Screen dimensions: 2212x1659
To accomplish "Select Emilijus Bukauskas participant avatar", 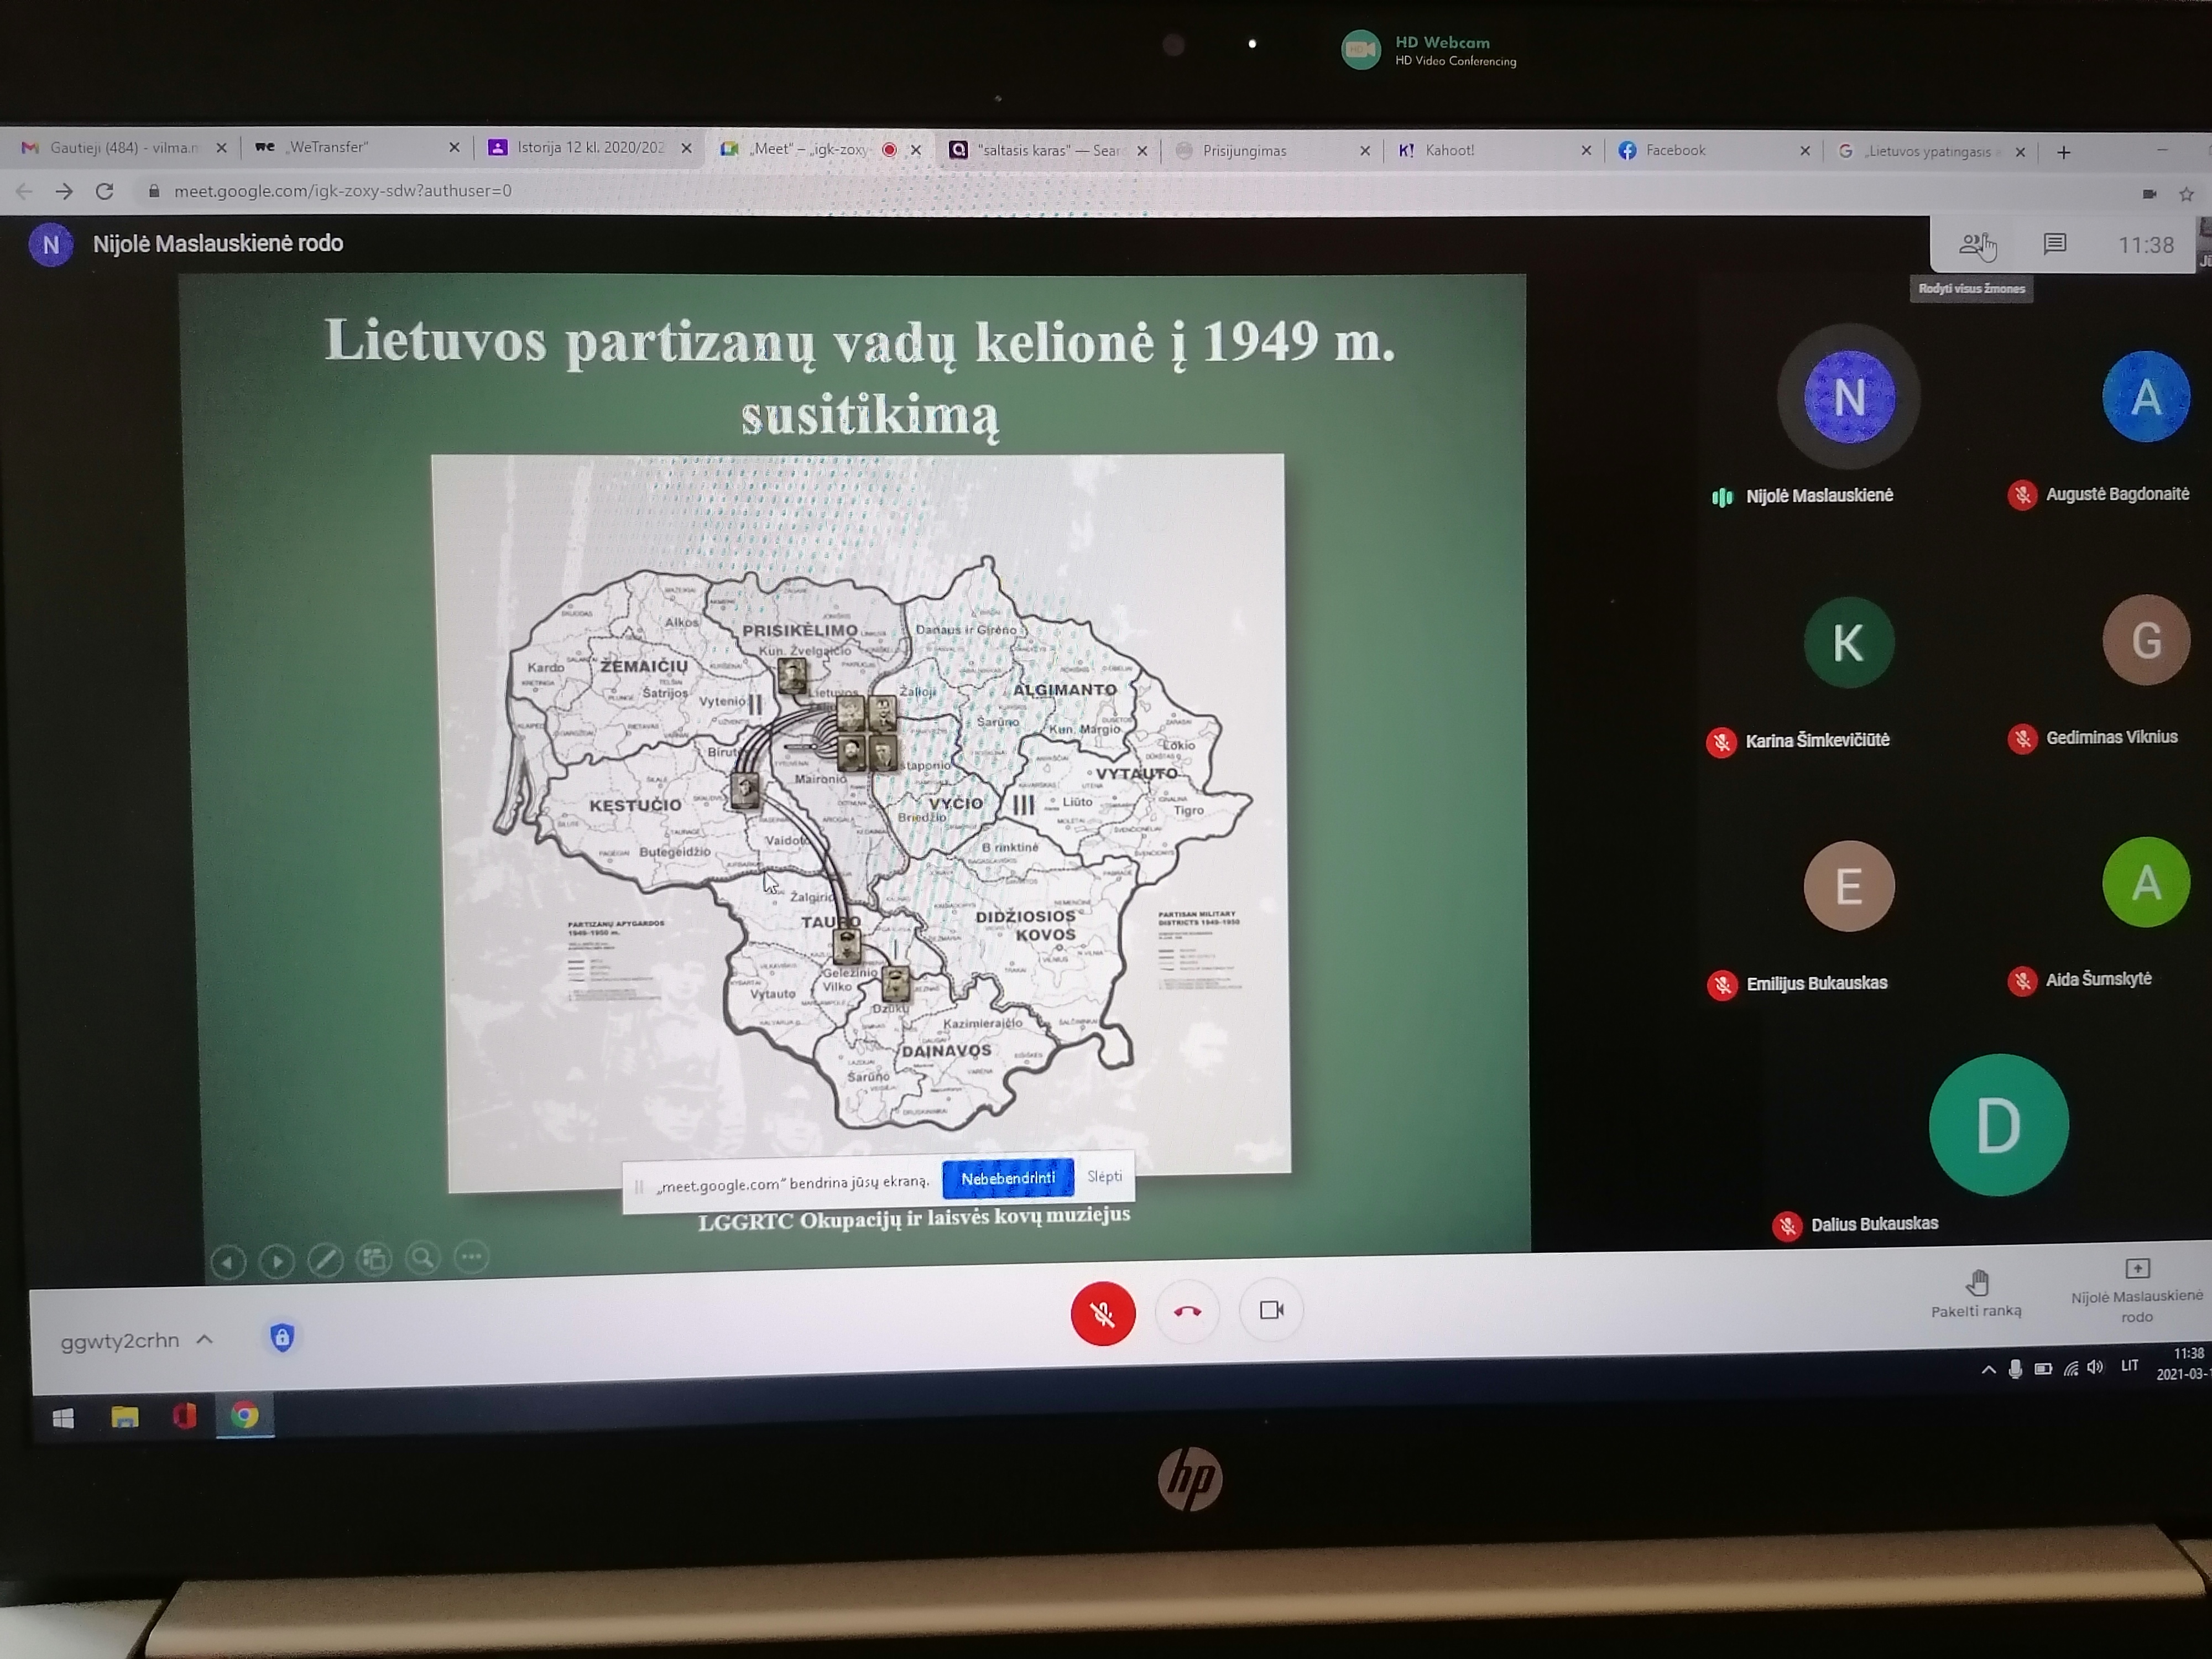I will coord(1848,886).
